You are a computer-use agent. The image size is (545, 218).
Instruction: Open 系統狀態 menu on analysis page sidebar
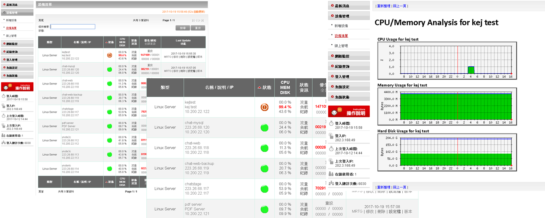(x=349, y=97)
